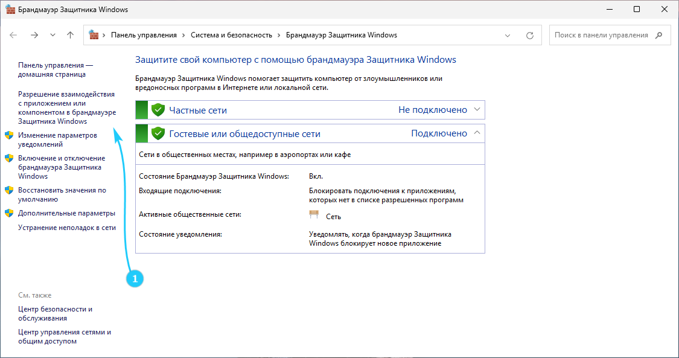Open 'Изменение параметров уведомлений' link

click(57, 140)
